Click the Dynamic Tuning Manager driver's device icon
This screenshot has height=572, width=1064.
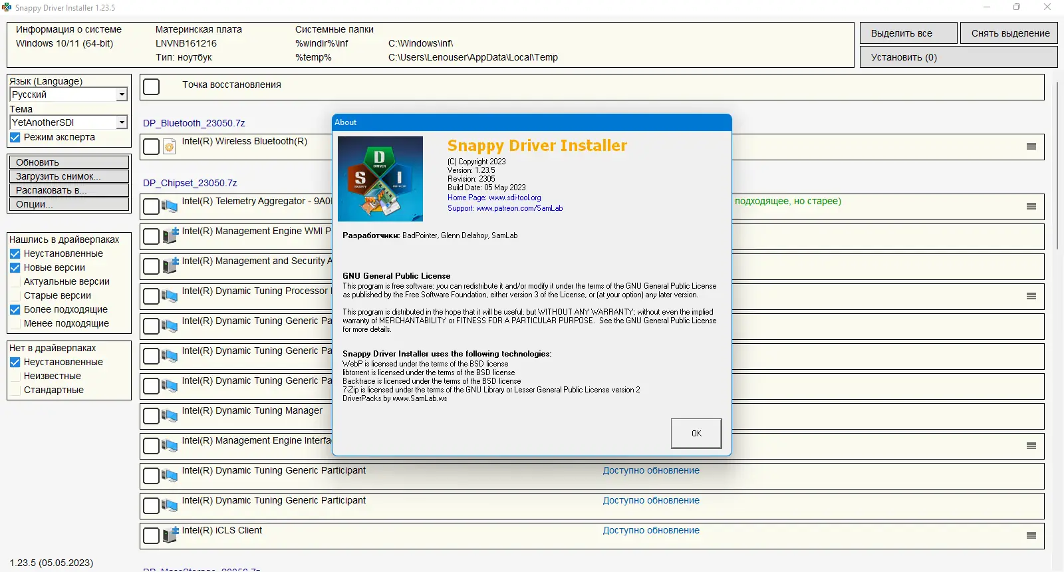click(170, 416)
